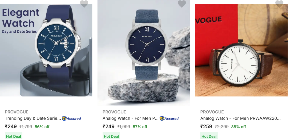
Task: Open Analog Watch - For Men PRWAAW220 link
Action: (241, 118)
